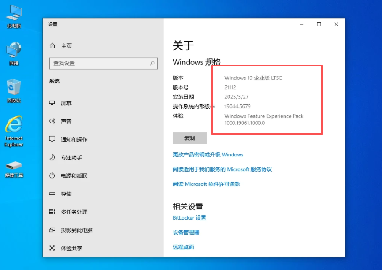
Task: Click the 21H2 version number
Action: coord(230,87)
